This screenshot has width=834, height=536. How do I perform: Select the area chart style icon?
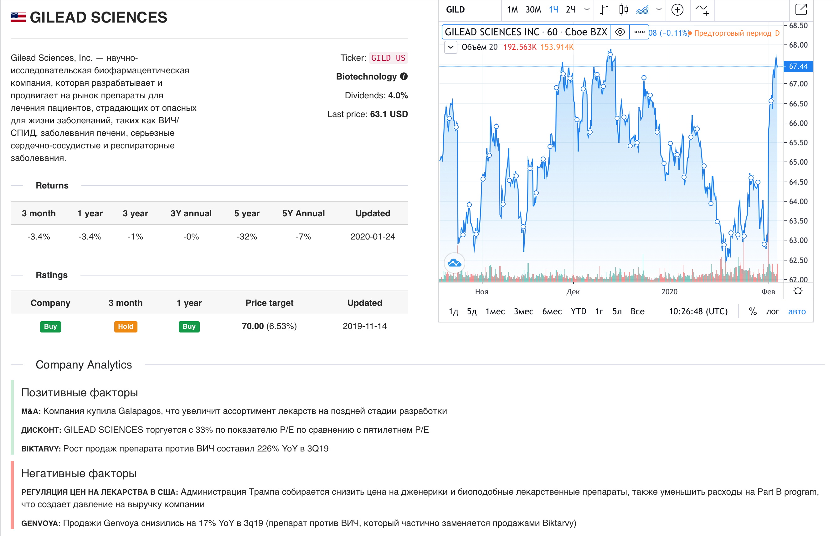click(642, 10)
